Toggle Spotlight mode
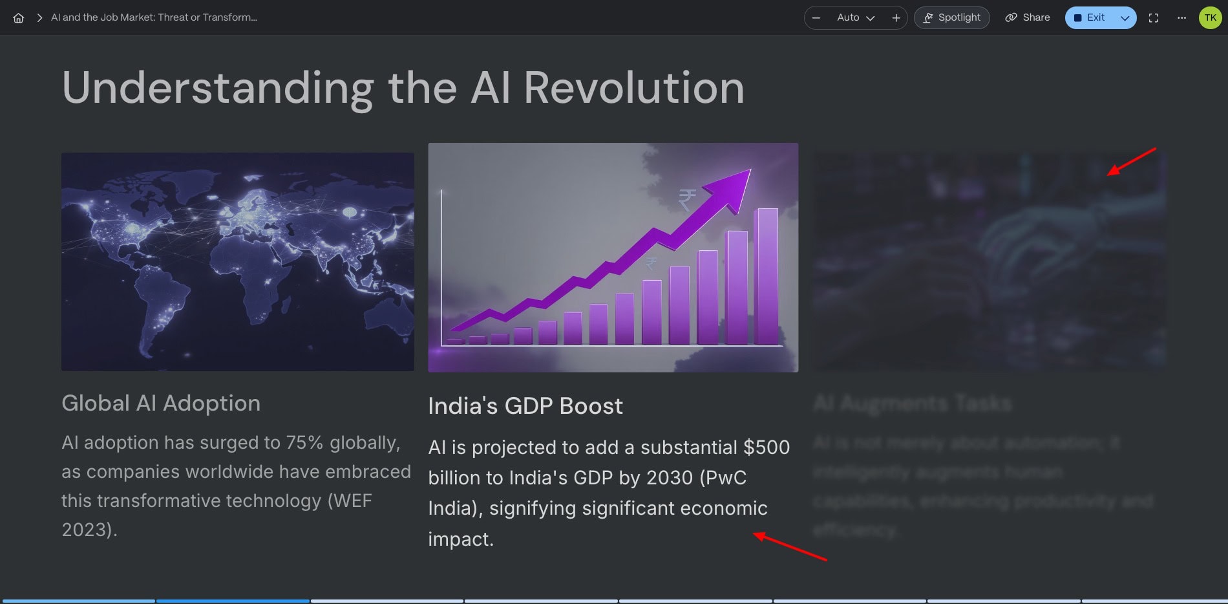This screenshot has width=1228, height=604. point(951,18)
